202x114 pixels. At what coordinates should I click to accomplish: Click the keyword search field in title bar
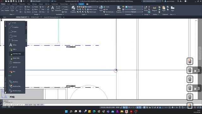point(152,1)
